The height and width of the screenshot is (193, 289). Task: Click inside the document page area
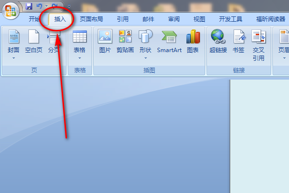tap(260, 136)
